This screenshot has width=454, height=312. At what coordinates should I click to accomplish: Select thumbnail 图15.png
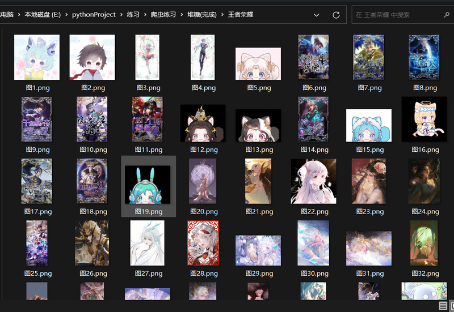[x=369, y=125]
